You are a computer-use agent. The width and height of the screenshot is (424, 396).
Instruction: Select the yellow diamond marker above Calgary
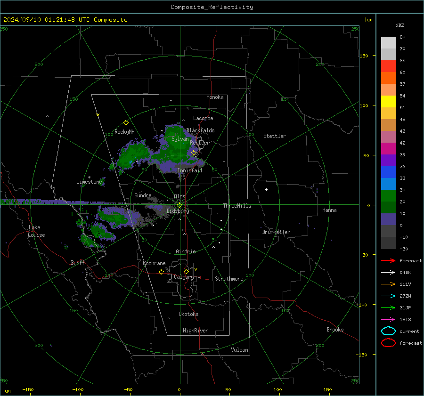[186, 271]
